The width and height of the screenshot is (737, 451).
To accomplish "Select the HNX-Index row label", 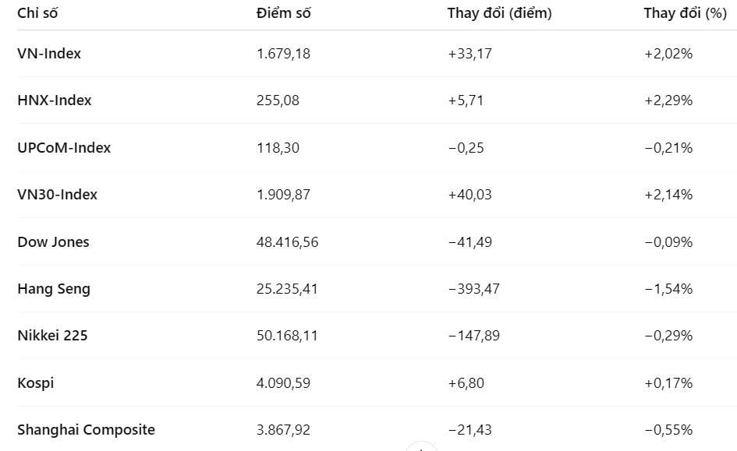I will pos(55,100).
